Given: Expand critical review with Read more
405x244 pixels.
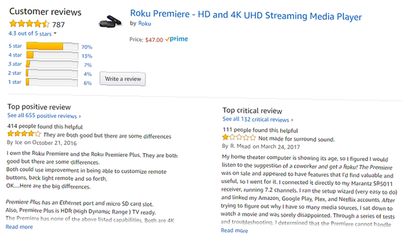Looking at the screenshot, I should tap(234, 231).
